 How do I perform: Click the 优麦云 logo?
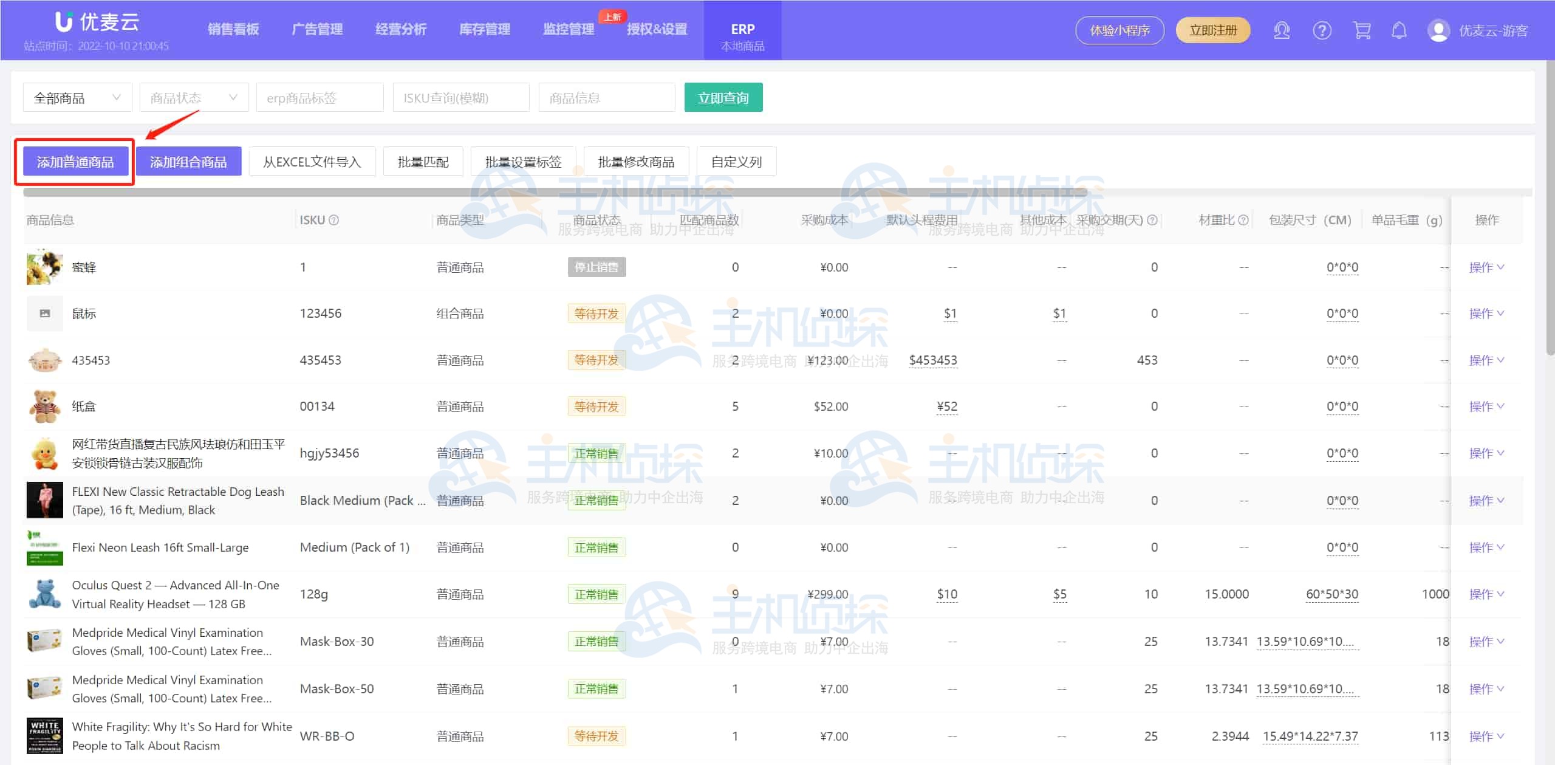tap(97, 22)
